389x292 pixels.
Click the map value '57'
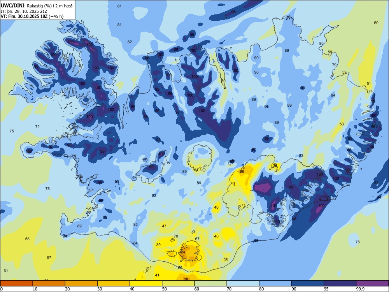tap(49, 257)
